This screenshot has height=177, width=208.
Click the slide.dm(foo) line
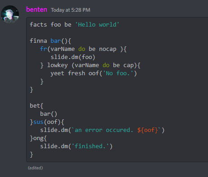click(x=73, y=57)
